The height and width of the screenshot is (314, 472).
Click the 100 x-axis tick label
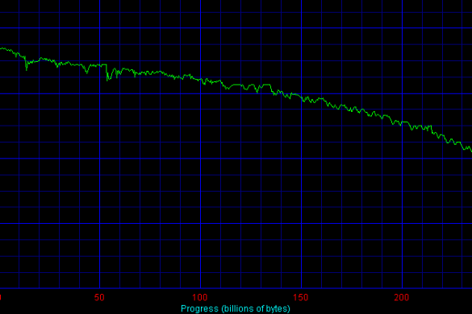pyautogui.click(x=200, y=297)
